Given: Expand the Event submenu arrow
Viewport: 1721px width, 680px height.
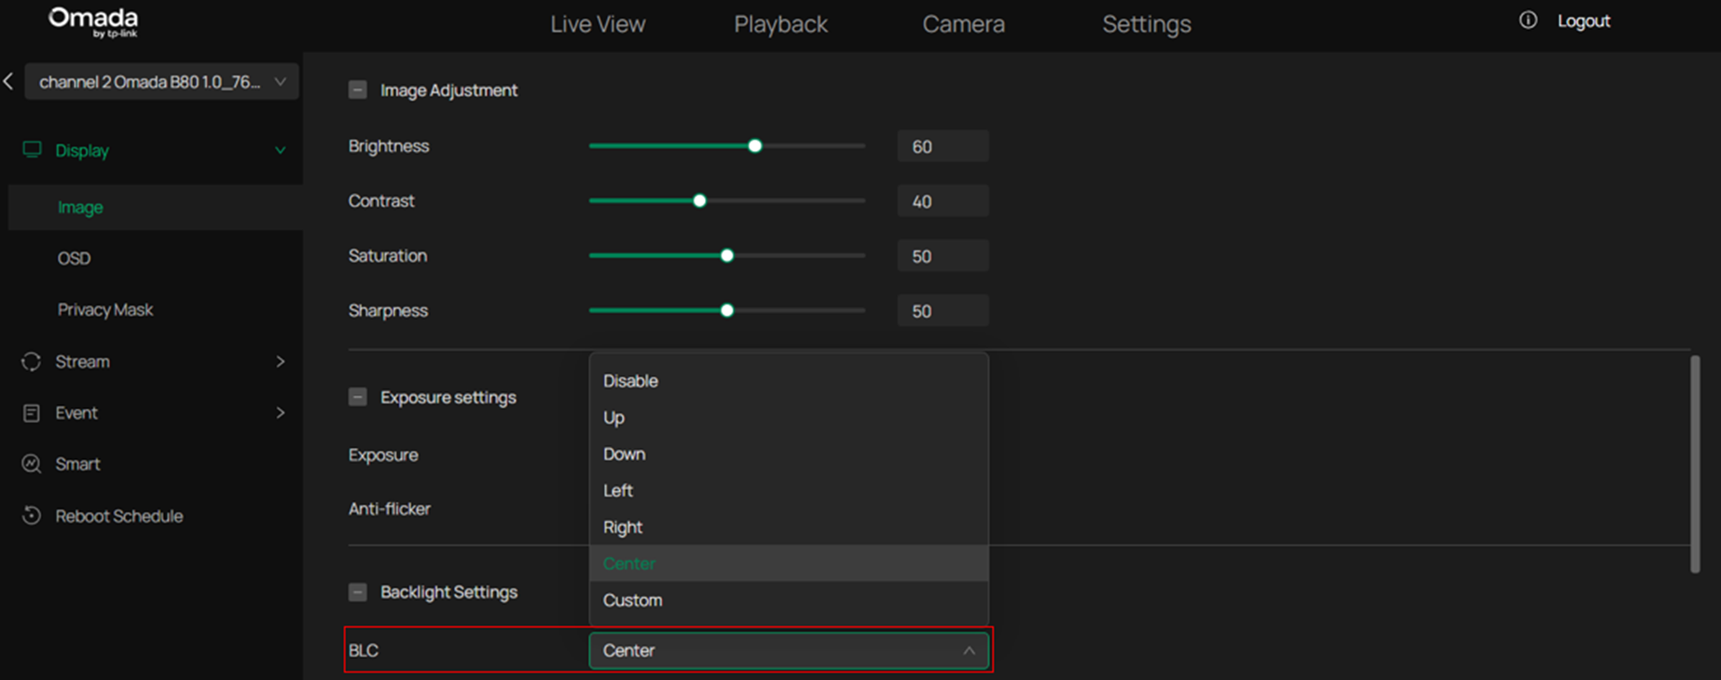Looking at the screenshot, I should (281, 413).
